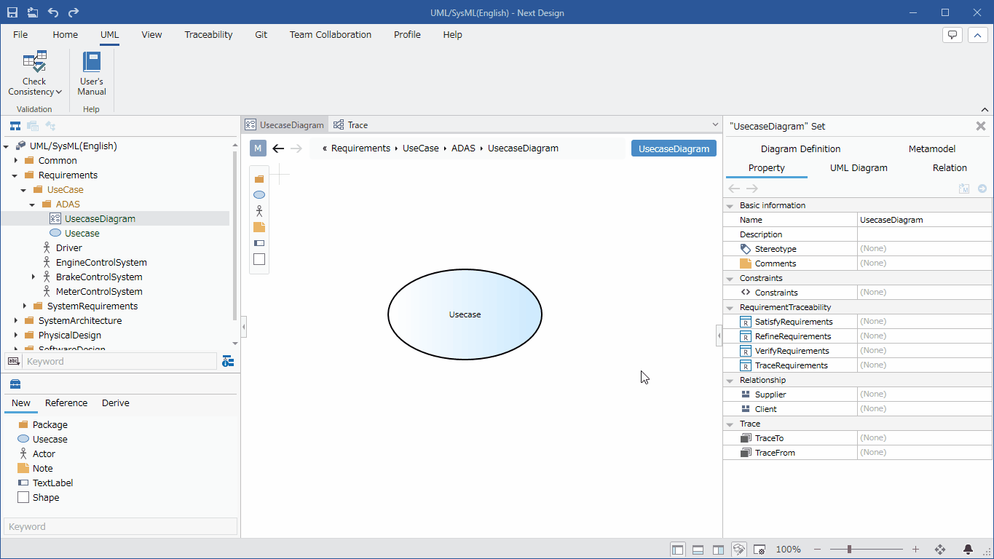This screenshot has height=559, width=994.
Task: Click ADAS in the breadcrumb path
Action: (x=463, y=148)
